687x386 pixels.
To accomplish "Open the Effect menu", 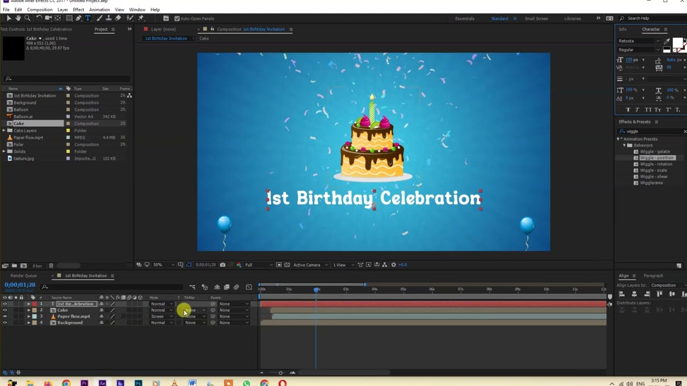I will coord(78,10).
